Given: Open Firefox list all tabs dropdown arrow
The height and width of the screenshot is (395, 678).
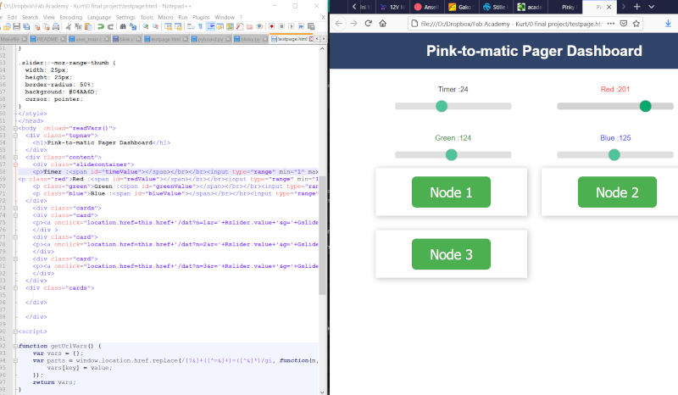Looking at the screenshot, I should [652, 7].
